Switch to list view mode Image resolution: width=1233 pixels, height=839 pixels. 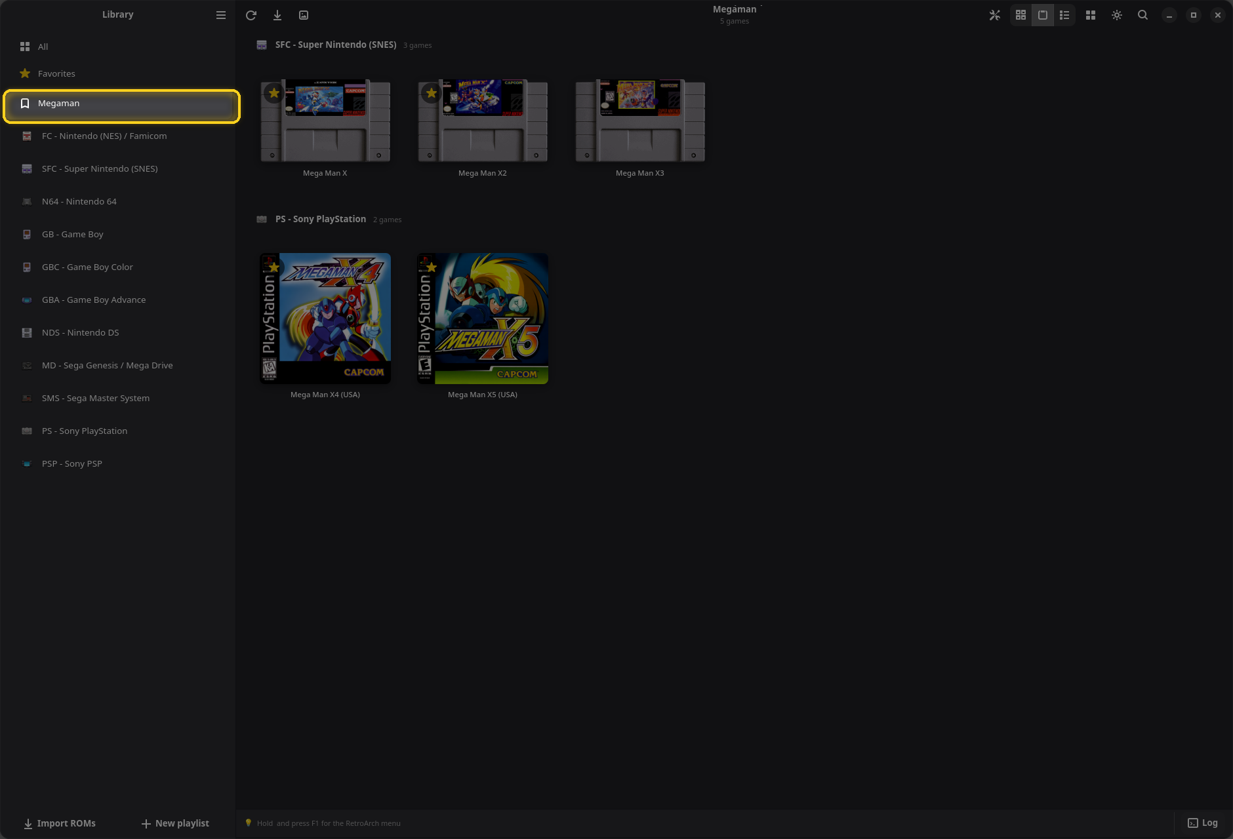(1064, 15)
